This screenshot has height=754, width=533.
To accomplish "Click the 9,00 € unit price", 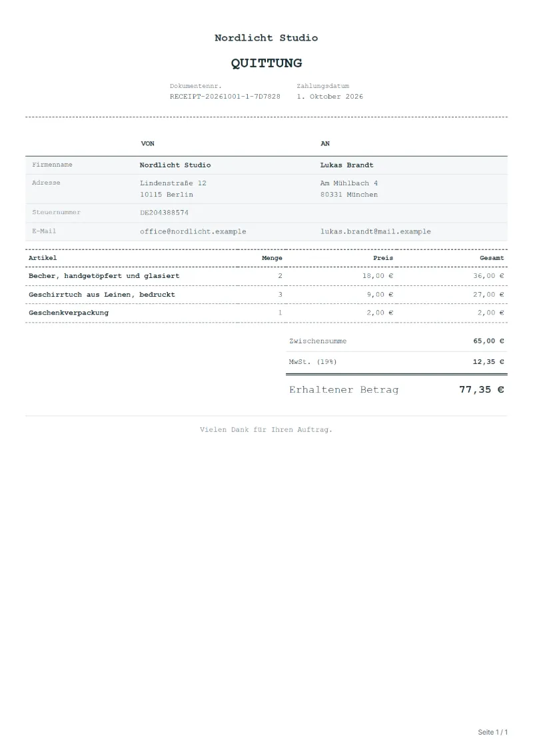I will (380, 295).
